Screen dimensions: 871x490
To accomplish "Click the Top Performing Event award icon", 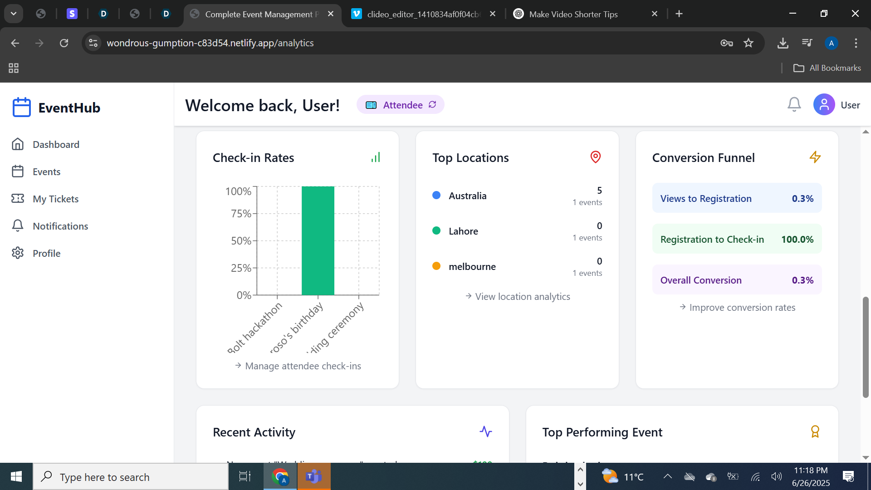I will pyautogui.click(x=815, y=431).
